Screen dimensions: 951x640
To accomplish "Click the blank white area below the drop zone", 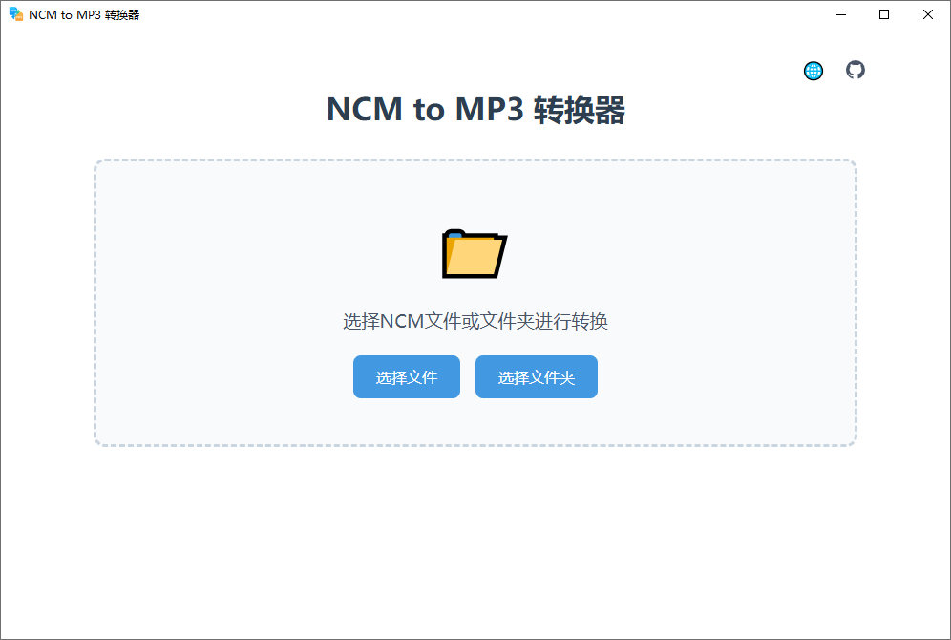I will [x=475, y=540].
